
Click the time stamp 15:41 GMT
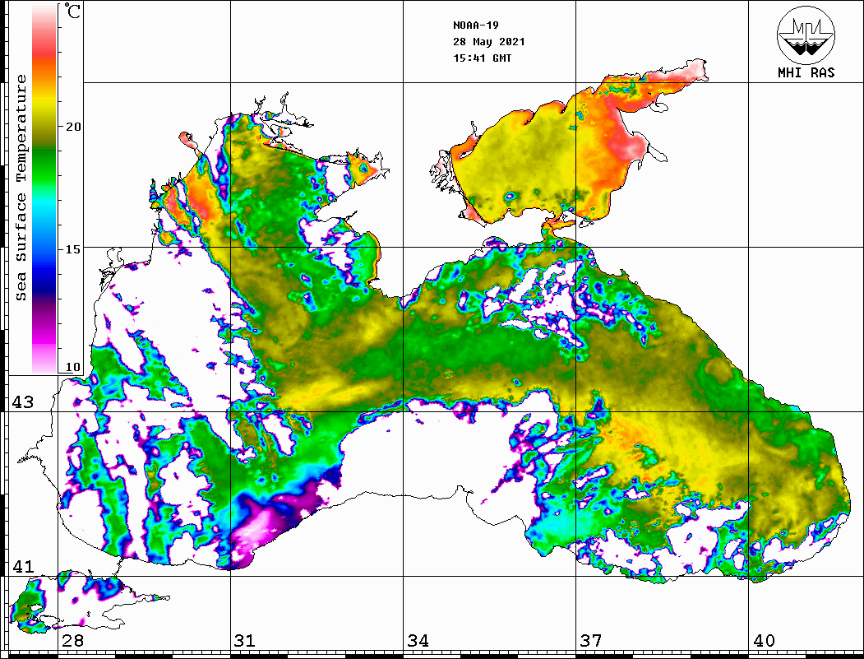tap(482, 58)
